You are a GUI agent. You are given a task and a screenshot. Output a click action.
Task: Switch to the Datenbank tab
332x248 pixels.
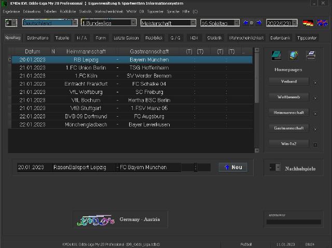280,38
